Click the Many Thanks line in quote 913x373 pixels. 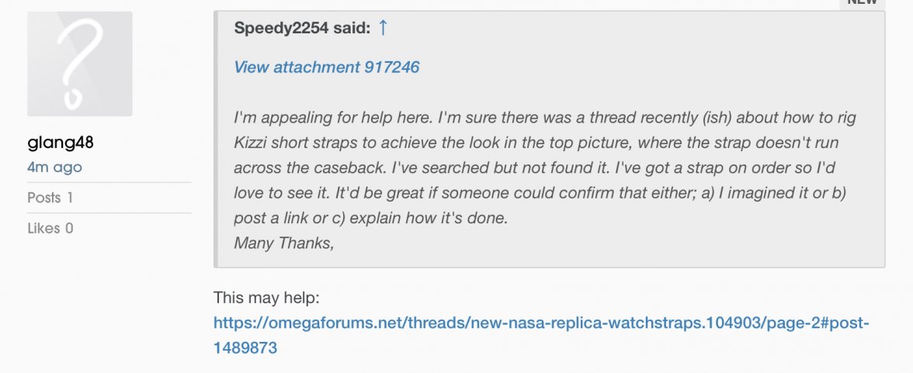tap(283, 243)
